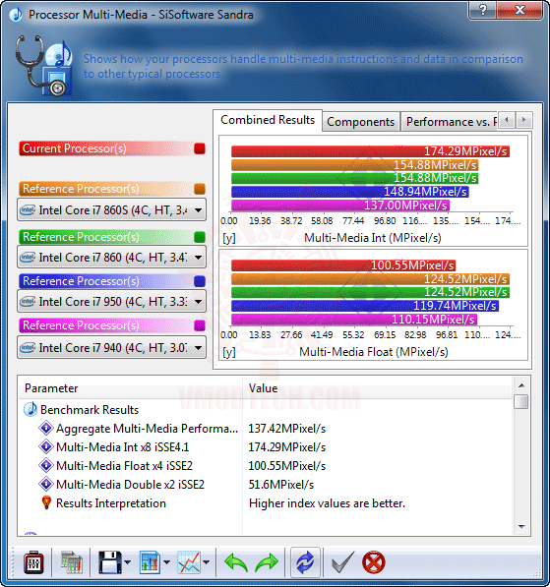This screenshot has width=550, height=587.
Task: Click the SiSoftware Sandra title bar icon
Action: coord(16,15)
